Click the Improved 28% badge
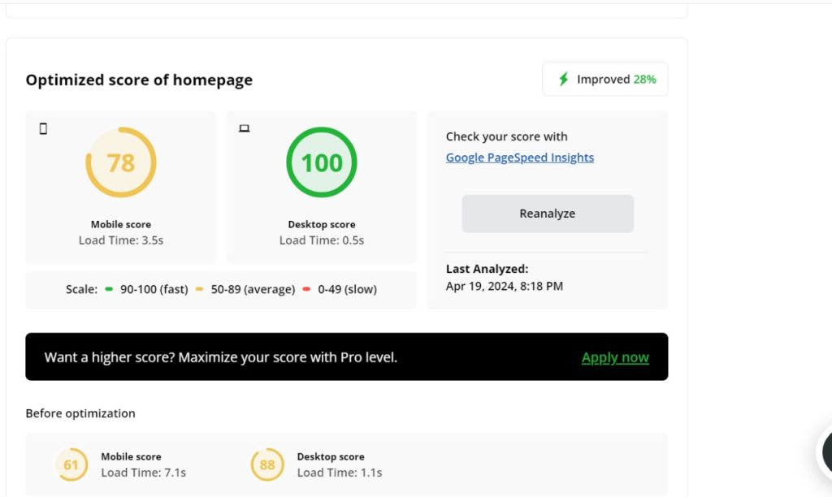Image resolution: width=832 pixels, height=497 pixels. click(604, 79)
